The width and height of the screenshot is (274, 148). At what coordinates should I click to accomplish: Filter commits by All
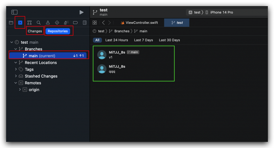97,40
